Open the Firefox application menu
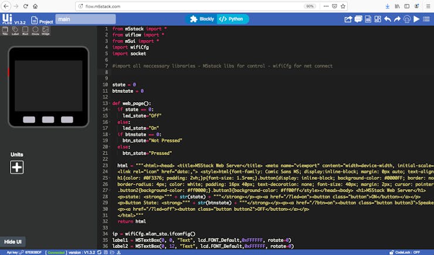 428,6
